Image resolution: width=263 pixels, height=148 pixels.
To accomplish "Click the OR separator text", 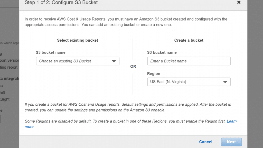I will [133, 67].
